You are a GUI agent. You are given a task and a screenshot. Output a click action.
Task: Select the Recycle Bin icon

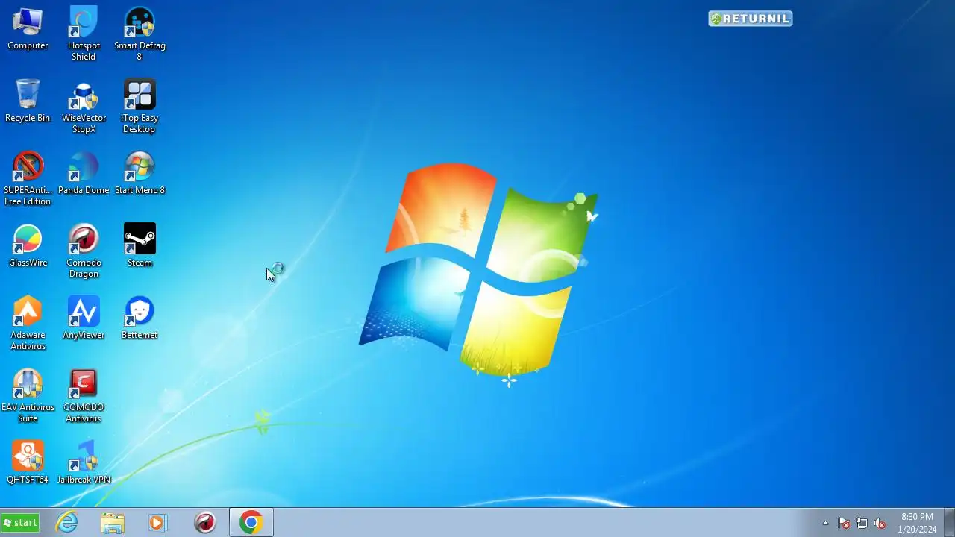coord(28,101)
